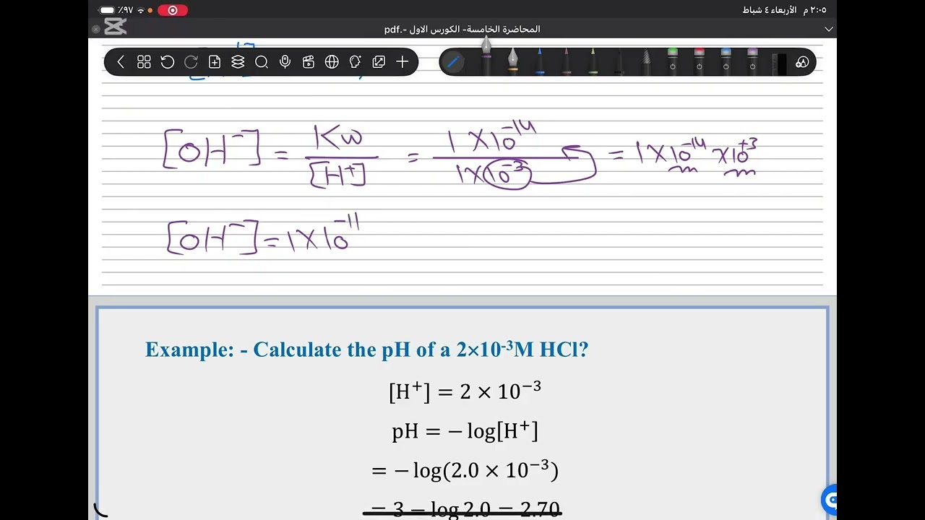Screen dimensions: 925x520
Task: Open the Wi-Fi status icon
Action: point(139,10)
